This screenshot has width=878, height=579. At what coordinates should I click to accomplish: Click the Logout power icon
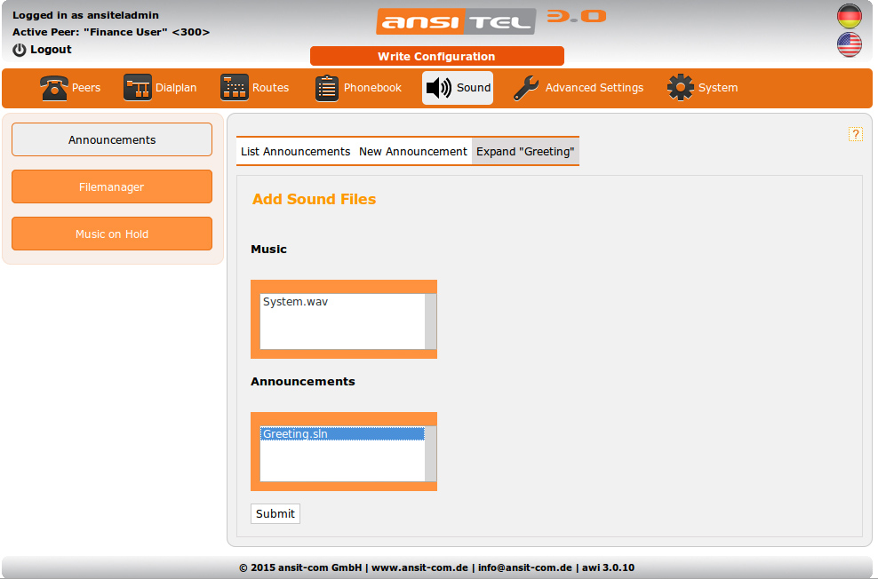pos(20,50)
